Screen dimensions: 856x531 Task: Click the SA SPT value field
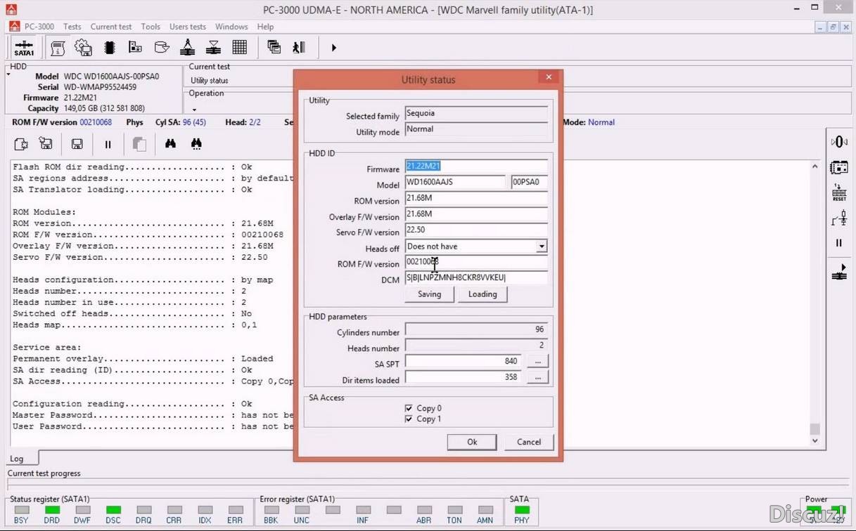point(464,361)
